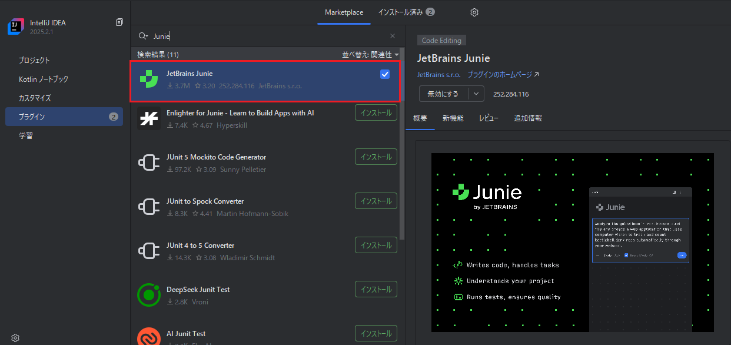Screen dimensions: 731x345
Task: Click JUnit 5 Mockito Code Generator plug icon
Action: click(x=149, y=162)
